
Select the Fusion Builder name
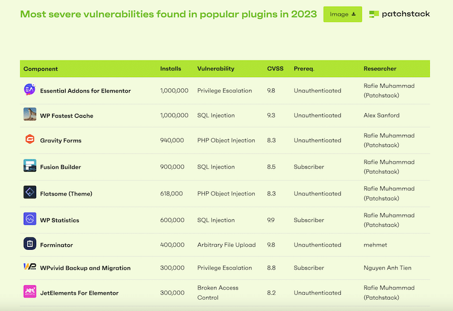[x=61, y=167]
